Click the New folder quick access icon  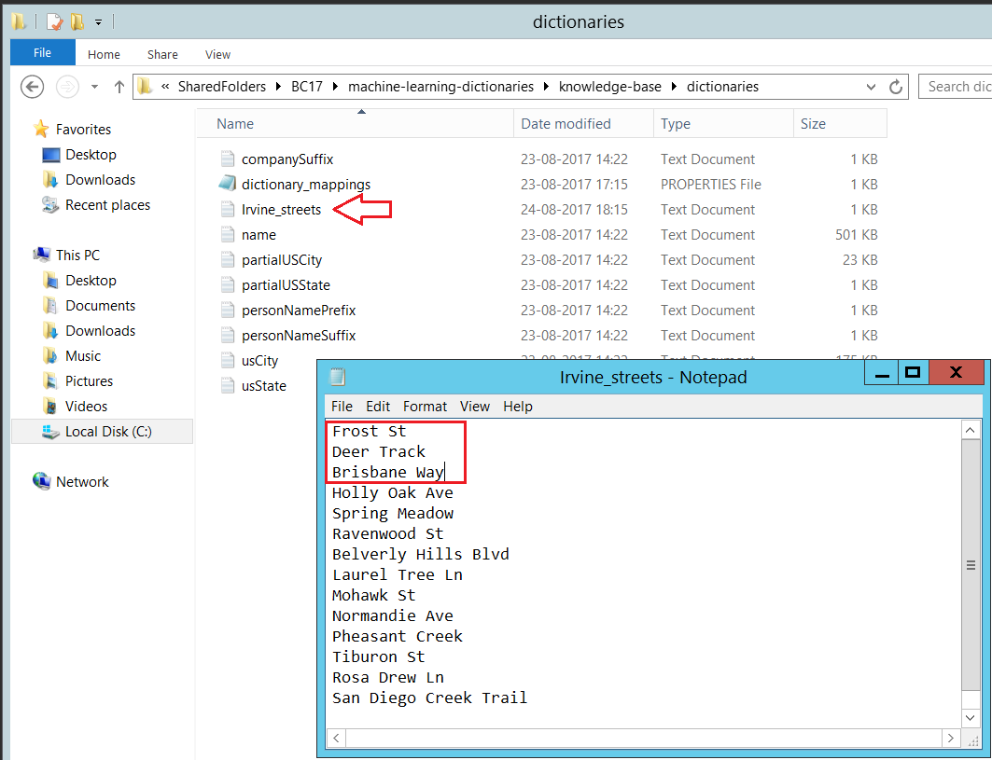[77, 22]
